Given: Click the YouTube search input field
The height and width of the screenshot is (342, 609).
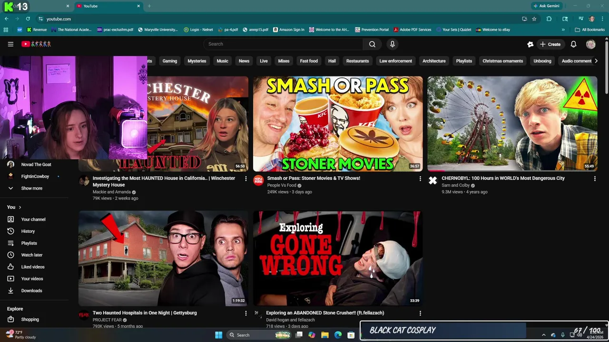Looking at the screenshot, I should click(283, 44).
